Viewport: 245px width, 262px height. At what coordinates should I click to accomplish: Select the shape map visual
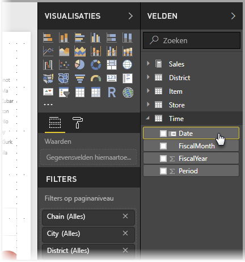coord(64,78)
